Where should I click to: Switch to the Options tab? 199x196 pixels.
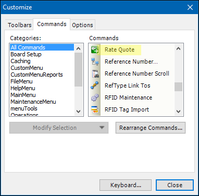tap(82, 25)
